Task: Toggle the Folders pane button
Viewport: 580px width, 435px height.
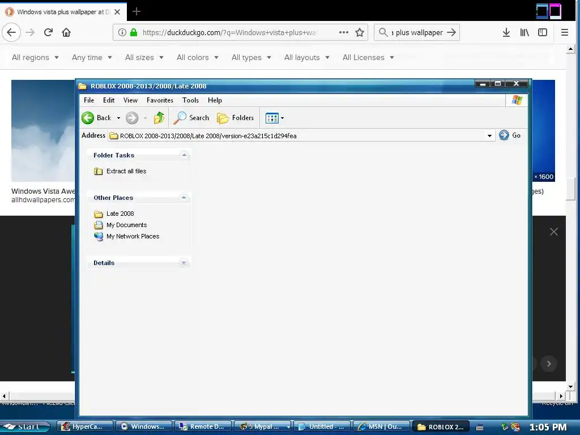Action: (x=236, y=118)
